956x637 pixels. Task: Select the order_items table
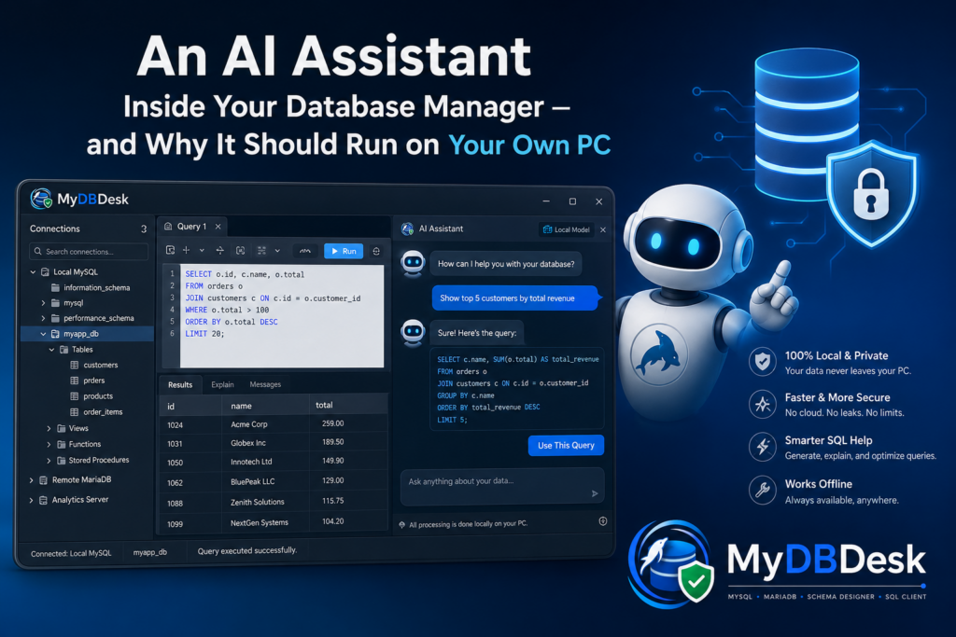(103, 411)
